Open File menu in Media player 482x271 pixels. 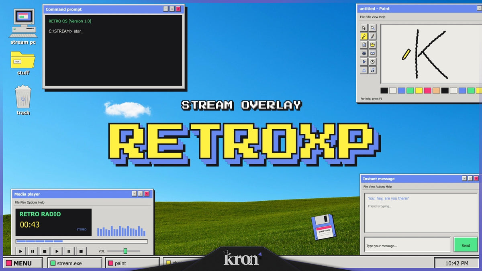(x=17, y=202)
